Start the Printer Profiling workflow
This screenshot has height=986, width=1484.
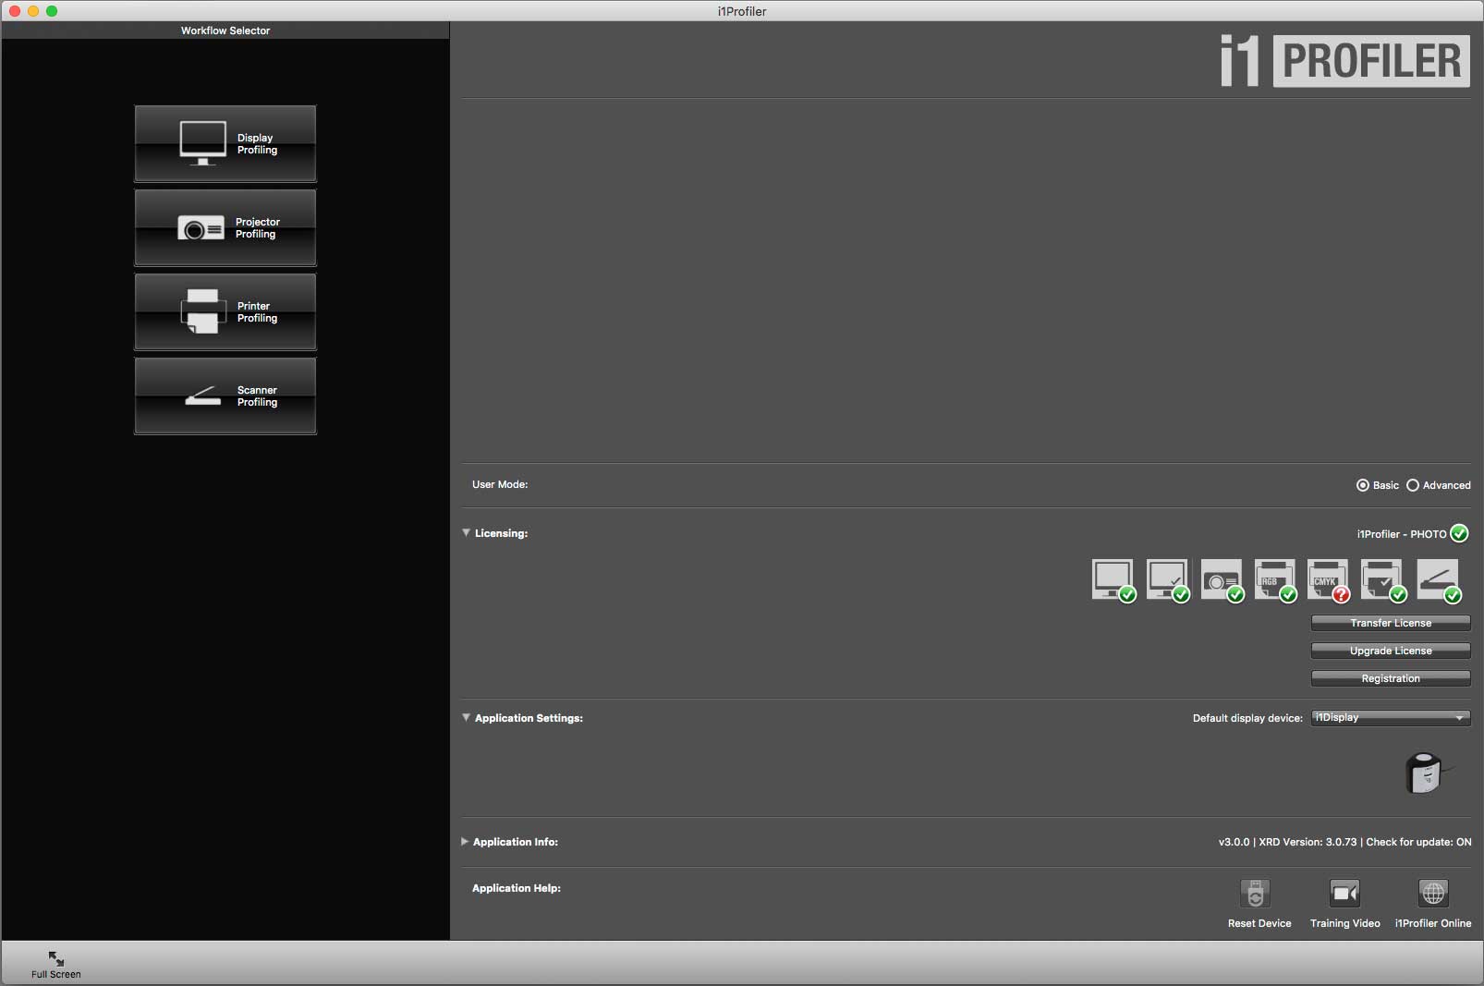click(x=225, y=311)
